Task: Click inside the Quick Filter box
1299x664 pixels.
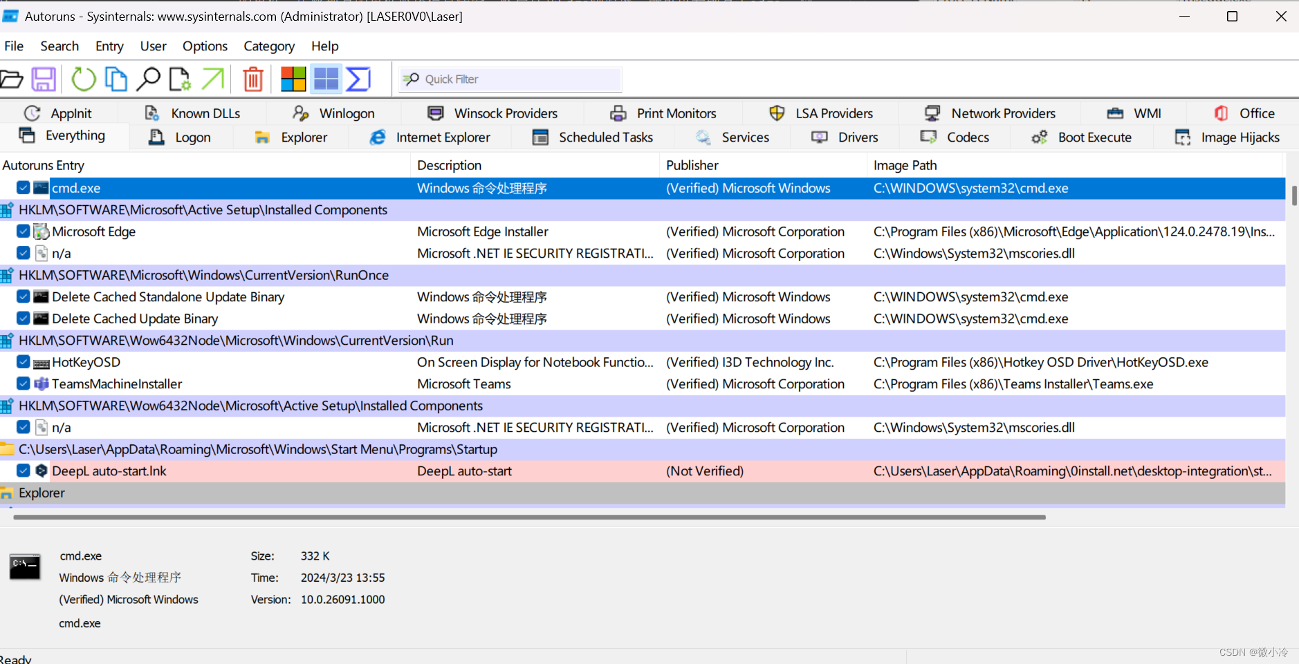Action: [510, 79]
